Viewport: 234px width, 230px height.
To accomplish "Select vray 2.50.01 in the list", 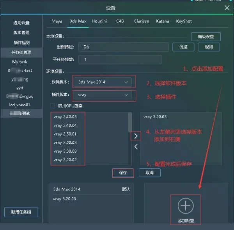I will coord(65,134).
